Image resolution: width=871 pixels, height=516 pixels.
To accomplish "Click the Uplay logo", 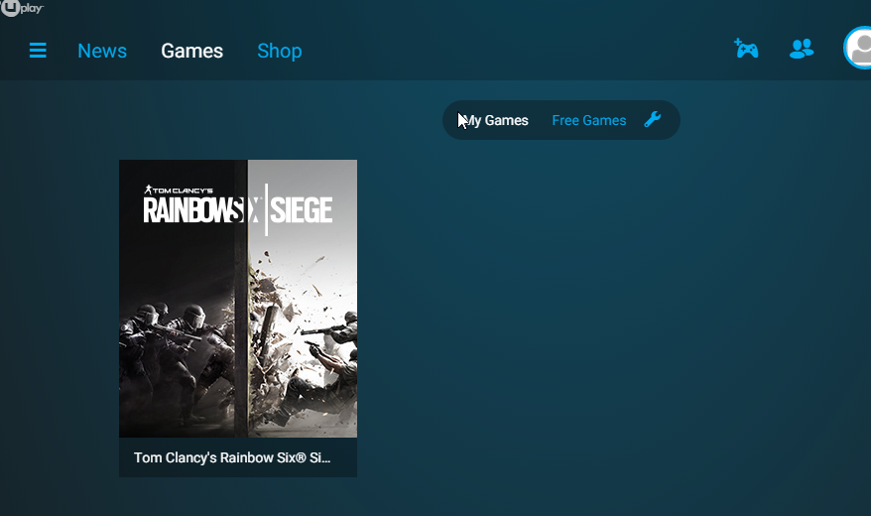I will 22,8.
